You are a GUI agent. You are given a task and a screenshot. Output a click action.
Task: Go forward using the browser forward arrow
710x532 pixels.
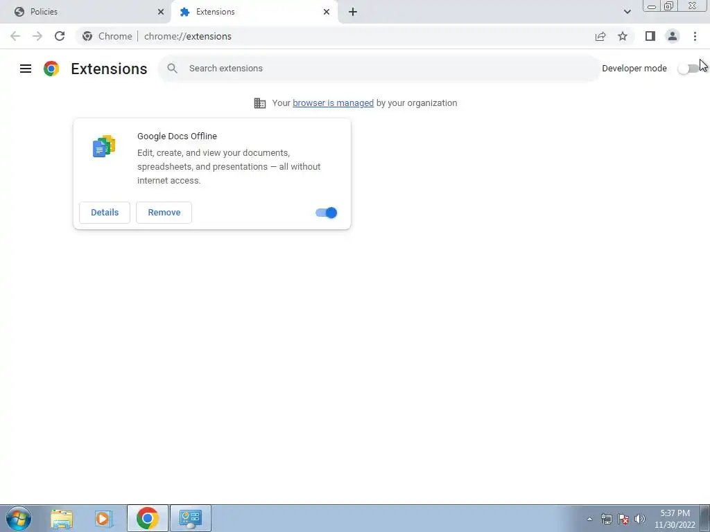37,36
